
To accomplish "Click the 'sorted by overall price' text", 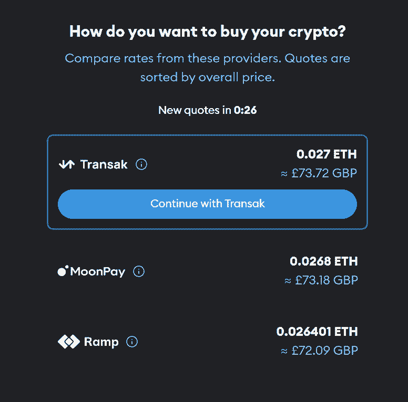I will [x=207, y=78].
